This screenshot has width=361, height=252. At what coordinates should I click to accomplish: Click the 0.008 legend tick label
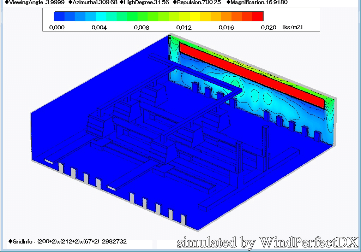(x=142, y=28)
